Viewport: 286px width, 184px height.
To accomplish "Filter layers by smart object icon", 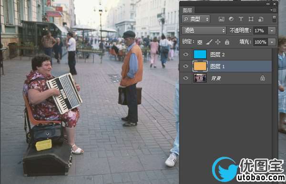I will coord(261,19).
